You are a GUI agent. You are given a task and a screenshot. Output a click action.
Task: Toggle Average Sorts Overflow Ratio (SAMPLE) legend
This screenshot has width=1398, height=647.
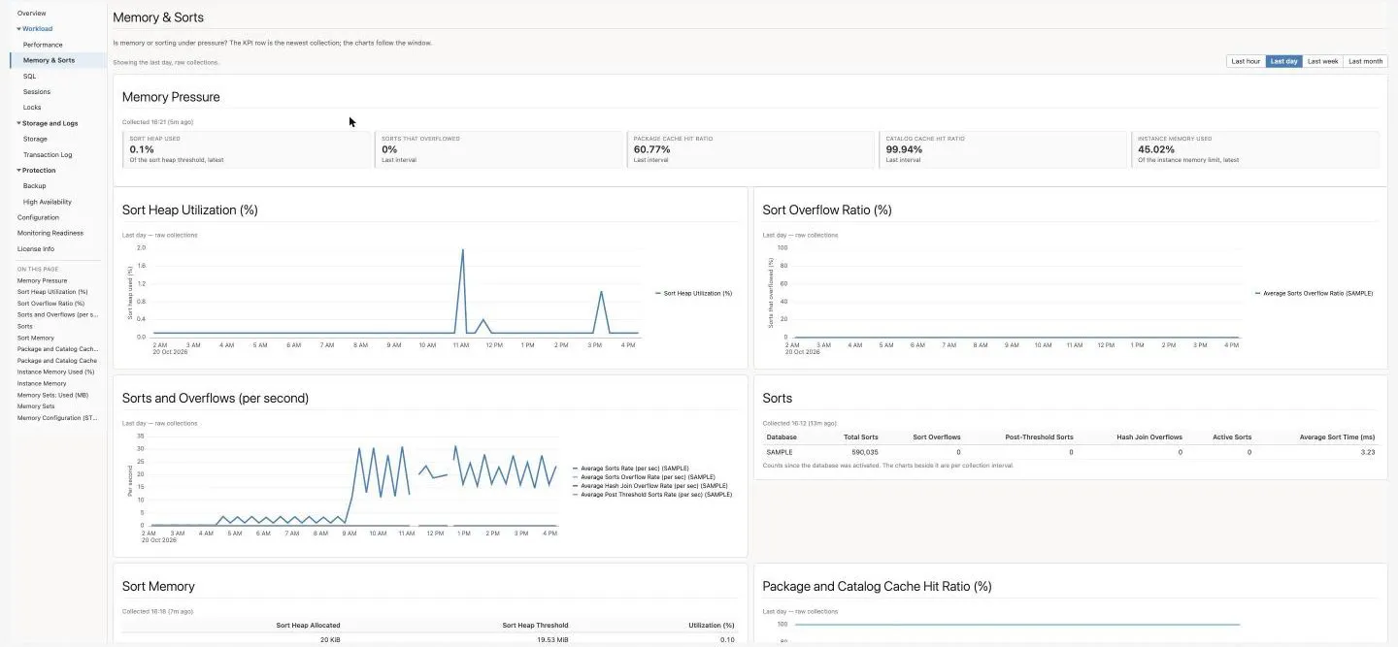tap(1314, 293)
